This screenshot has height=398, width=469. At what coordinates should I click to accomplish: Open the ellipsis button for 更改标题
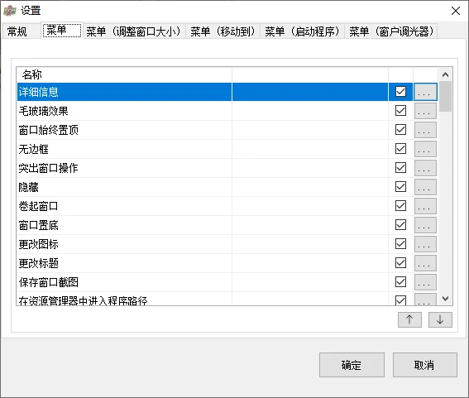click(425, 263)
